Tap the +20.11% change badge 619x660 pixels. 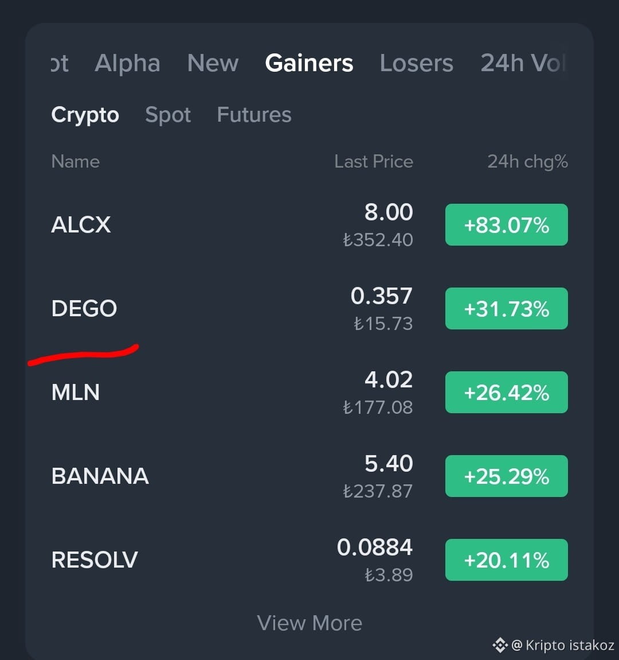point(507,560)
